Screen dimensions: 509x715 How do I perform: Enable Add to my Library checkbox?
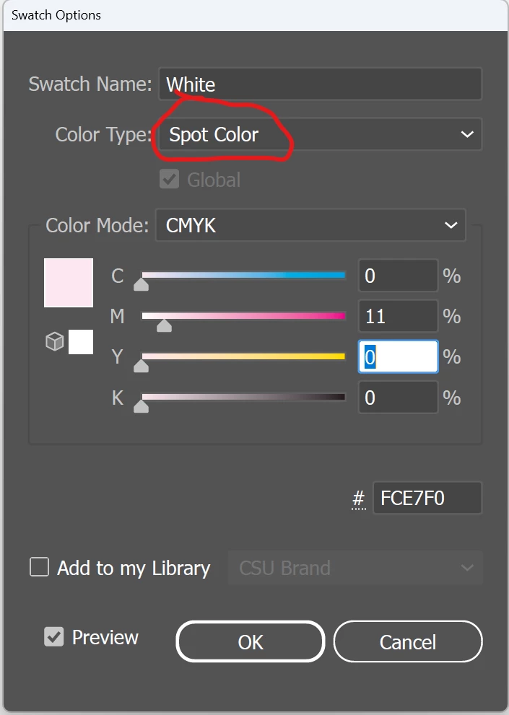point(39,567)
